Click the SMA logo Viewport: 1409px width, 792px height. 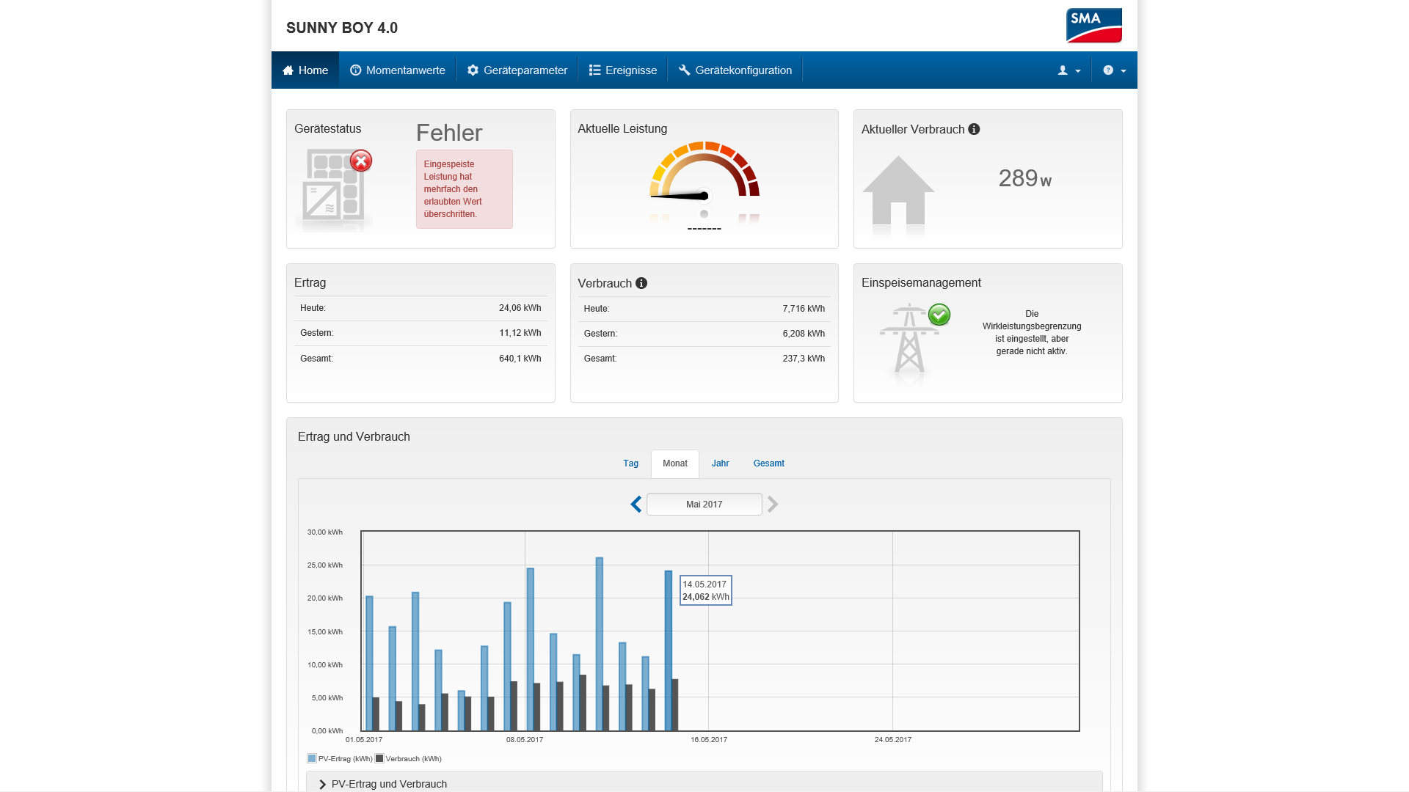1093,26
